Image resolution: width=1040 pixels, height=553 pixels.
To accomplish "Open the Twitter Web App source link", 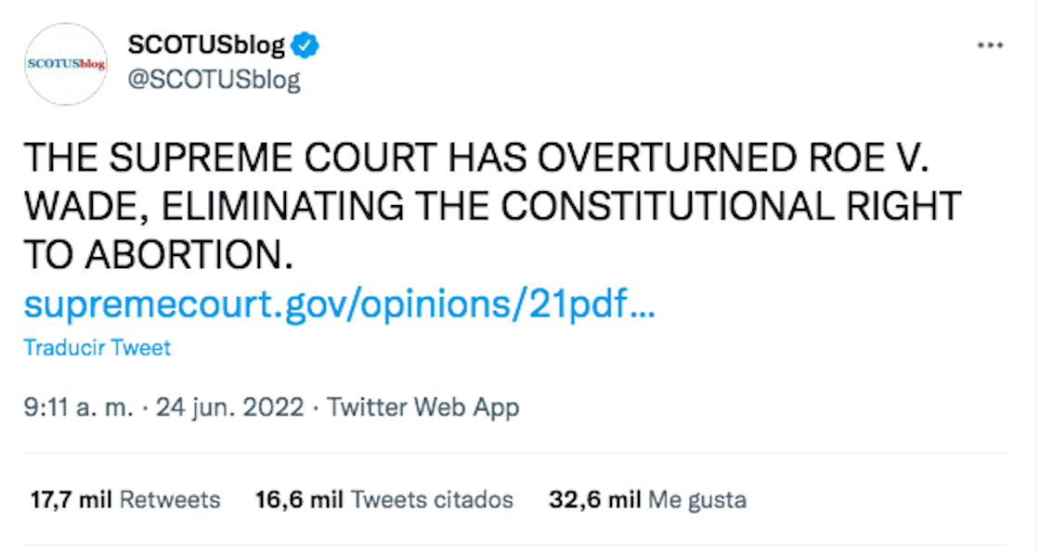I will click(423, 406).
